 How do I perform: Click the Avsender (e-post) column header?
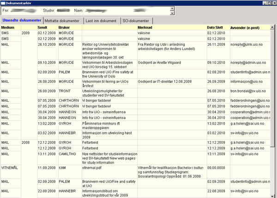tap(250, 27)
